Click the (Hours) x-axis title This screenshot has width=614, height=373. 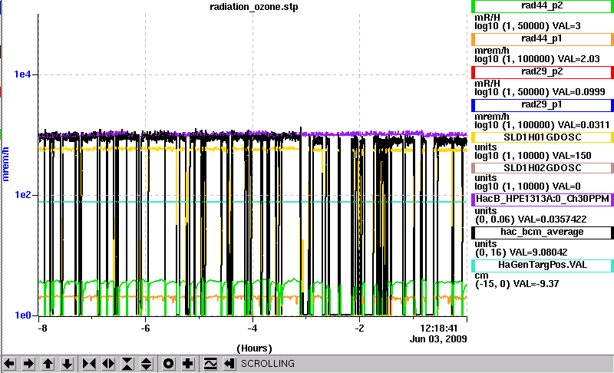click(254, 348)
